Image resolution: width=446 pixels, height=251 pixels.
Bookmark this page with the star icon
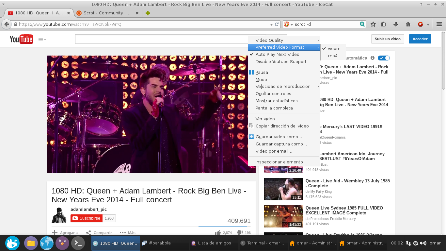[373, 24]
